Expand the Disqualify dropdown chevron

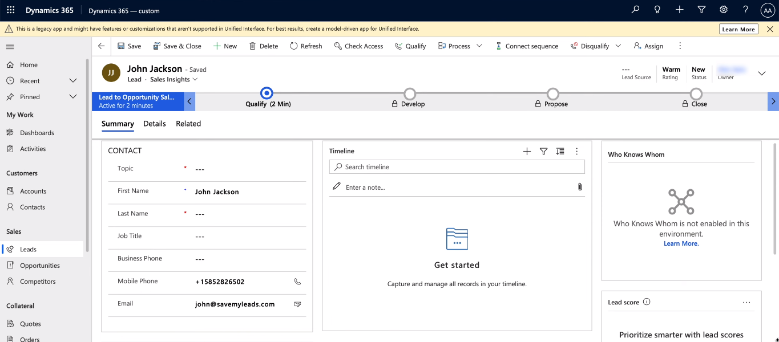(x=618, y=46)
